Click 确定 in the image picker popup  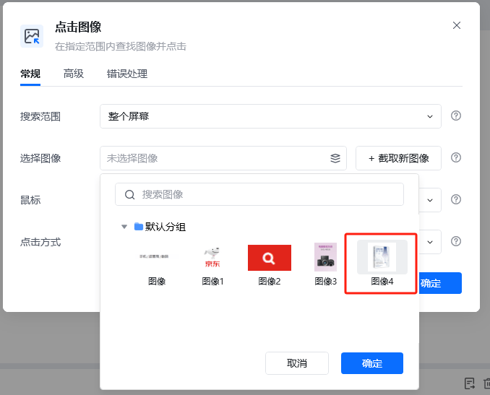point(372,363)
